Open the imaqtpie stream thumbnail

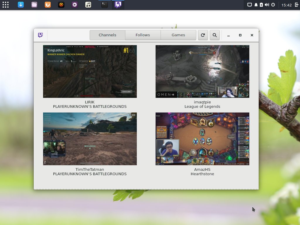coord(202,71)
